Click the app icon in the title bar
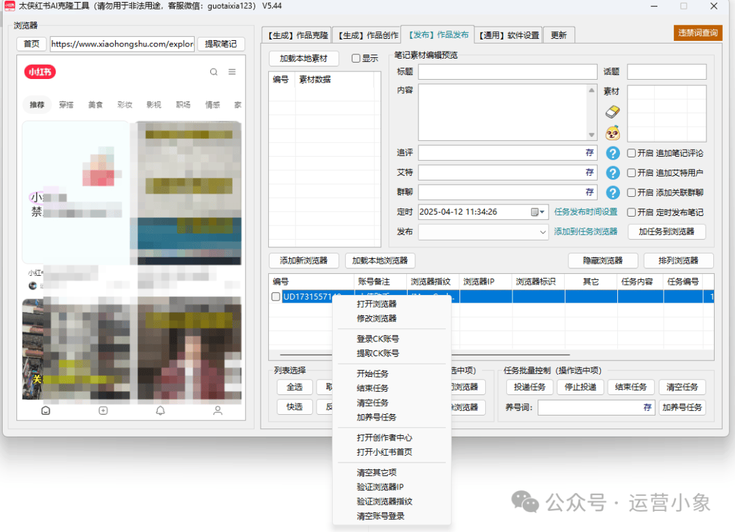The image size is (735, 532). coord(10,6)
